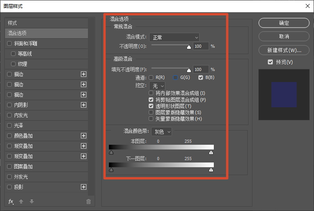Click the trash delete-effect icon
314x211 pixels.
point(88,202)
